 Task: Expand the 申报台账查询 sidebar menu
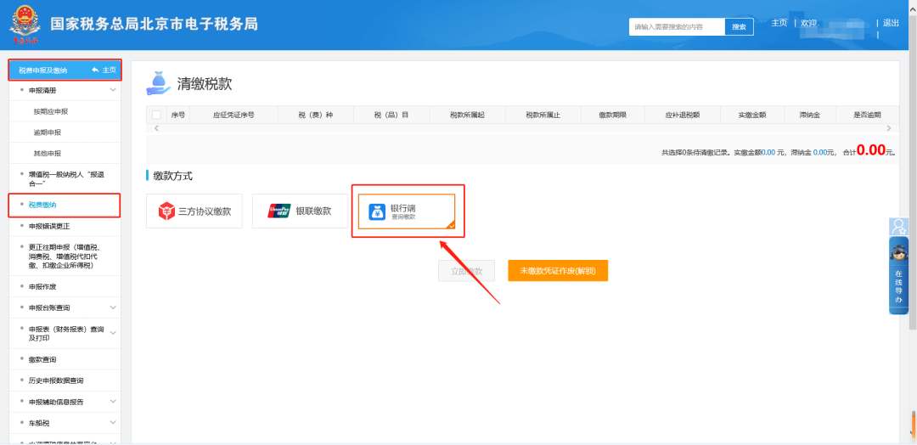click(x=113, y=307)
